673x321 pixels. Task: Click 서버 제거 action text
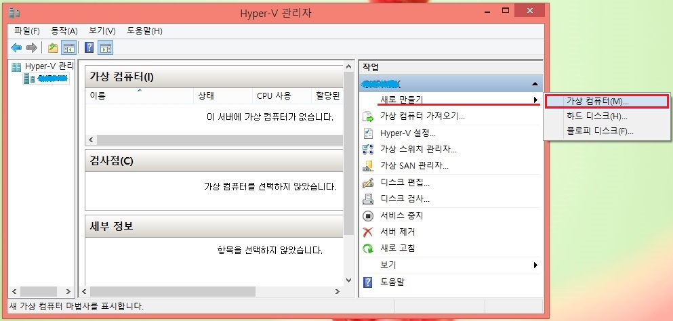coord(397,232)
